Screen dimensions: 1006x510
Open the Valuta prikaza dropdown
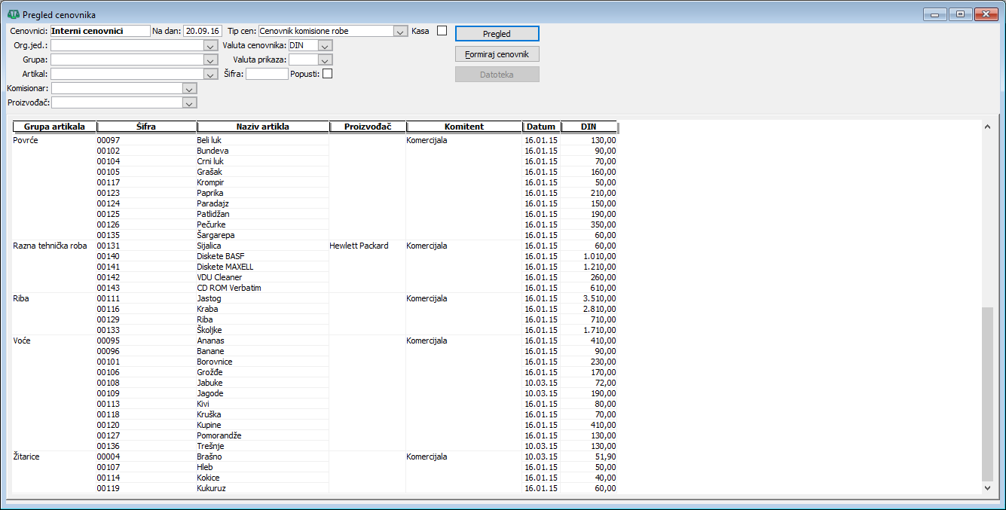(325, 60)
